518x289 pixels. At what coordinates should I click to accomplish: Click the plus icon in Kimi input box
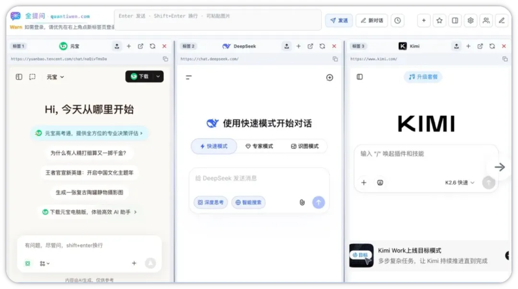click(x=364, y=182)
